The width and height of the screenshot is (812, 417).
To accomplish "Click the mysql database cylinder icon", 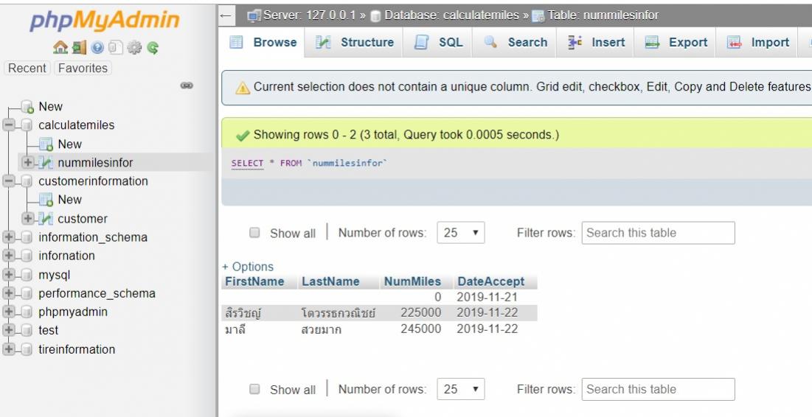I will point(27,275).
